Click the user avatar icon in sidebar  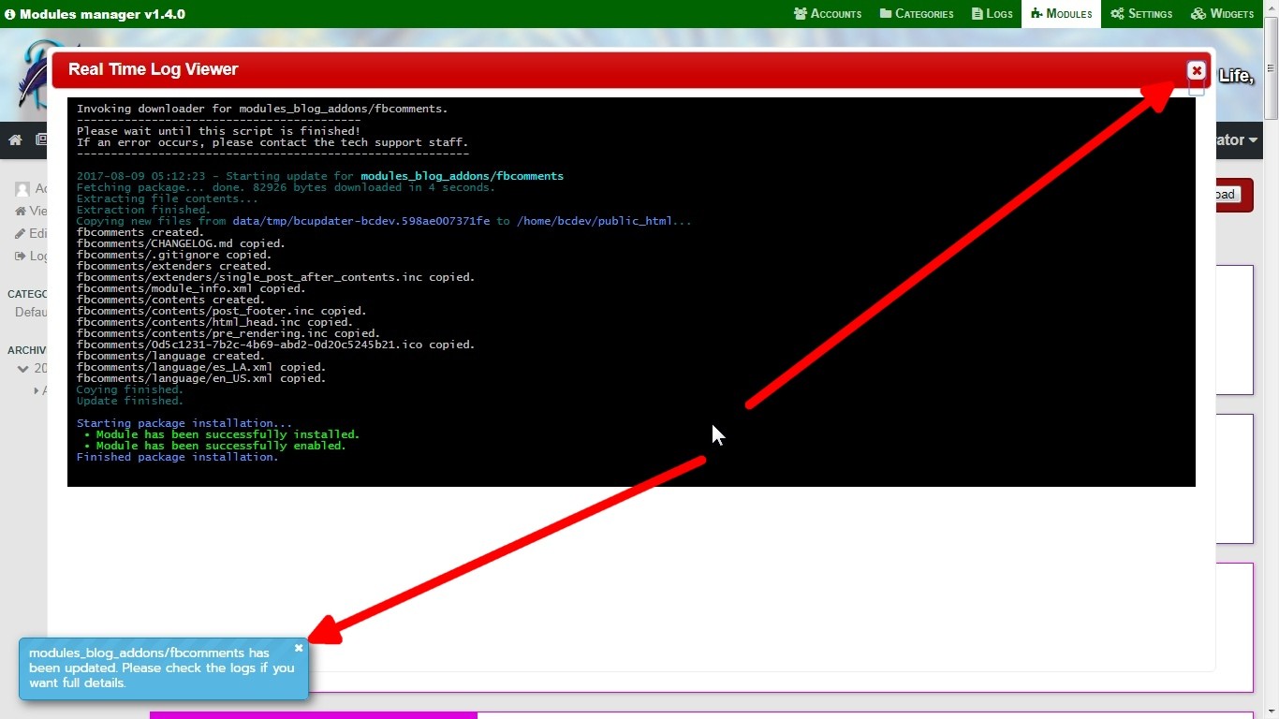click(x=22, y=189)
